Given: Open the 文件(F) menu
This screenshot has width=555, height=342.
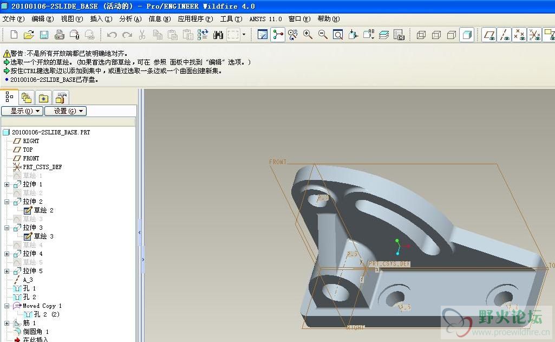Looking at the screenshot, I should (x=14, y=19).
